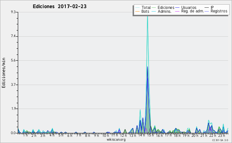Click the chart title 'Ediciones 2017-02-23'
Image resolution: width=232 pixels, height=143 pixels.
[60, 7]
